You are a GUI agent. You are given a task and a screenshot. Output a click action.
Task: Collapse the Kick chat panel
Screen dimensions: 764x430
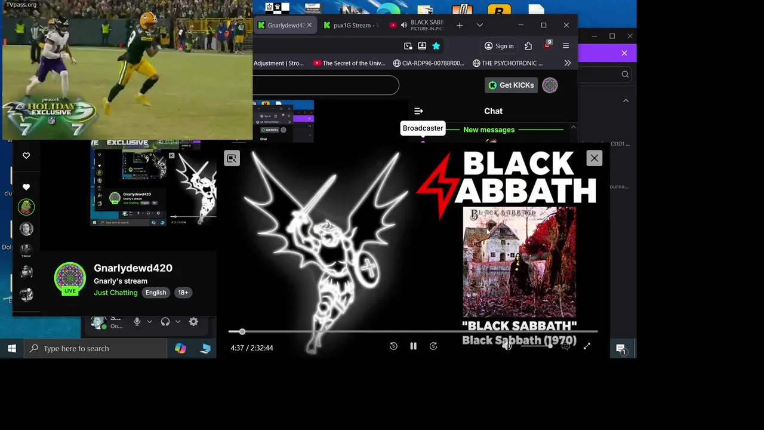(x=418, y=111)
